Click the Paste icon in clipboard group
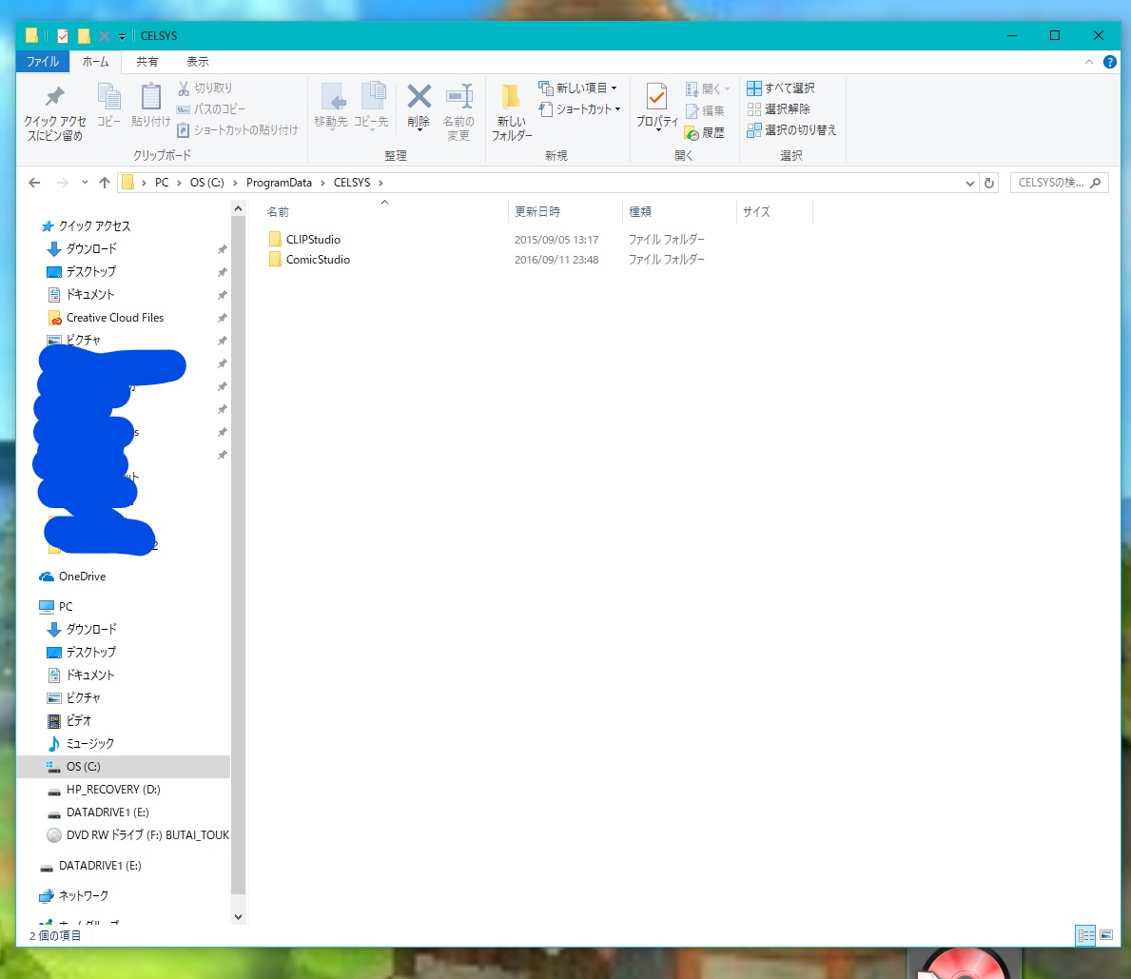Screen dimensions: 1131x979 pyautogui.click(x=150, y=97)
